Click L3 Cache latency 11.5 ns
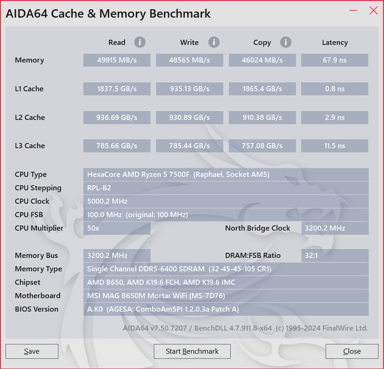Viewport: 384px width, 369px height. [334, 146]
